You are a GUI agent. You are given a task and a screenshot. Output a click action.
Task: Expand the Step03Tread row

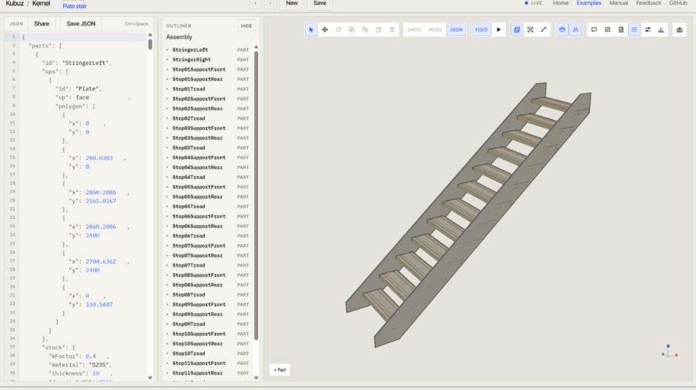pyautogui.click(x=167, y=148)
